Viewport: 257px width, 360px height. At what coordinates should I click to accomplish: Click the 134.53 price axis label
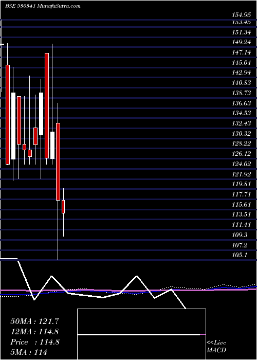(x=242, y=113)
